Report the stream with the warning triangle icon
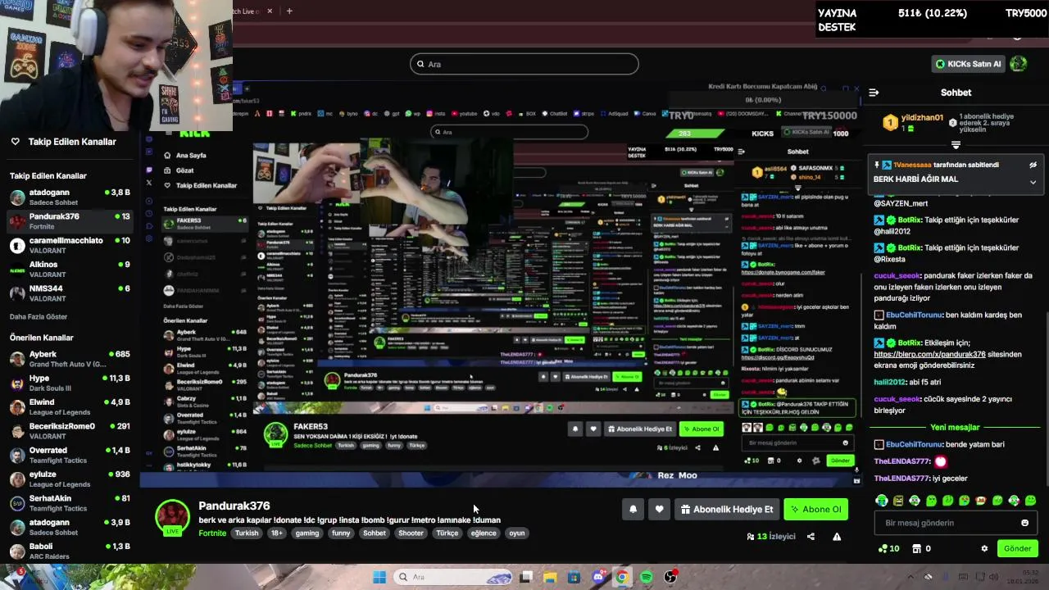The width and height of the screenshot is (1049, 590). click(837, 537)
